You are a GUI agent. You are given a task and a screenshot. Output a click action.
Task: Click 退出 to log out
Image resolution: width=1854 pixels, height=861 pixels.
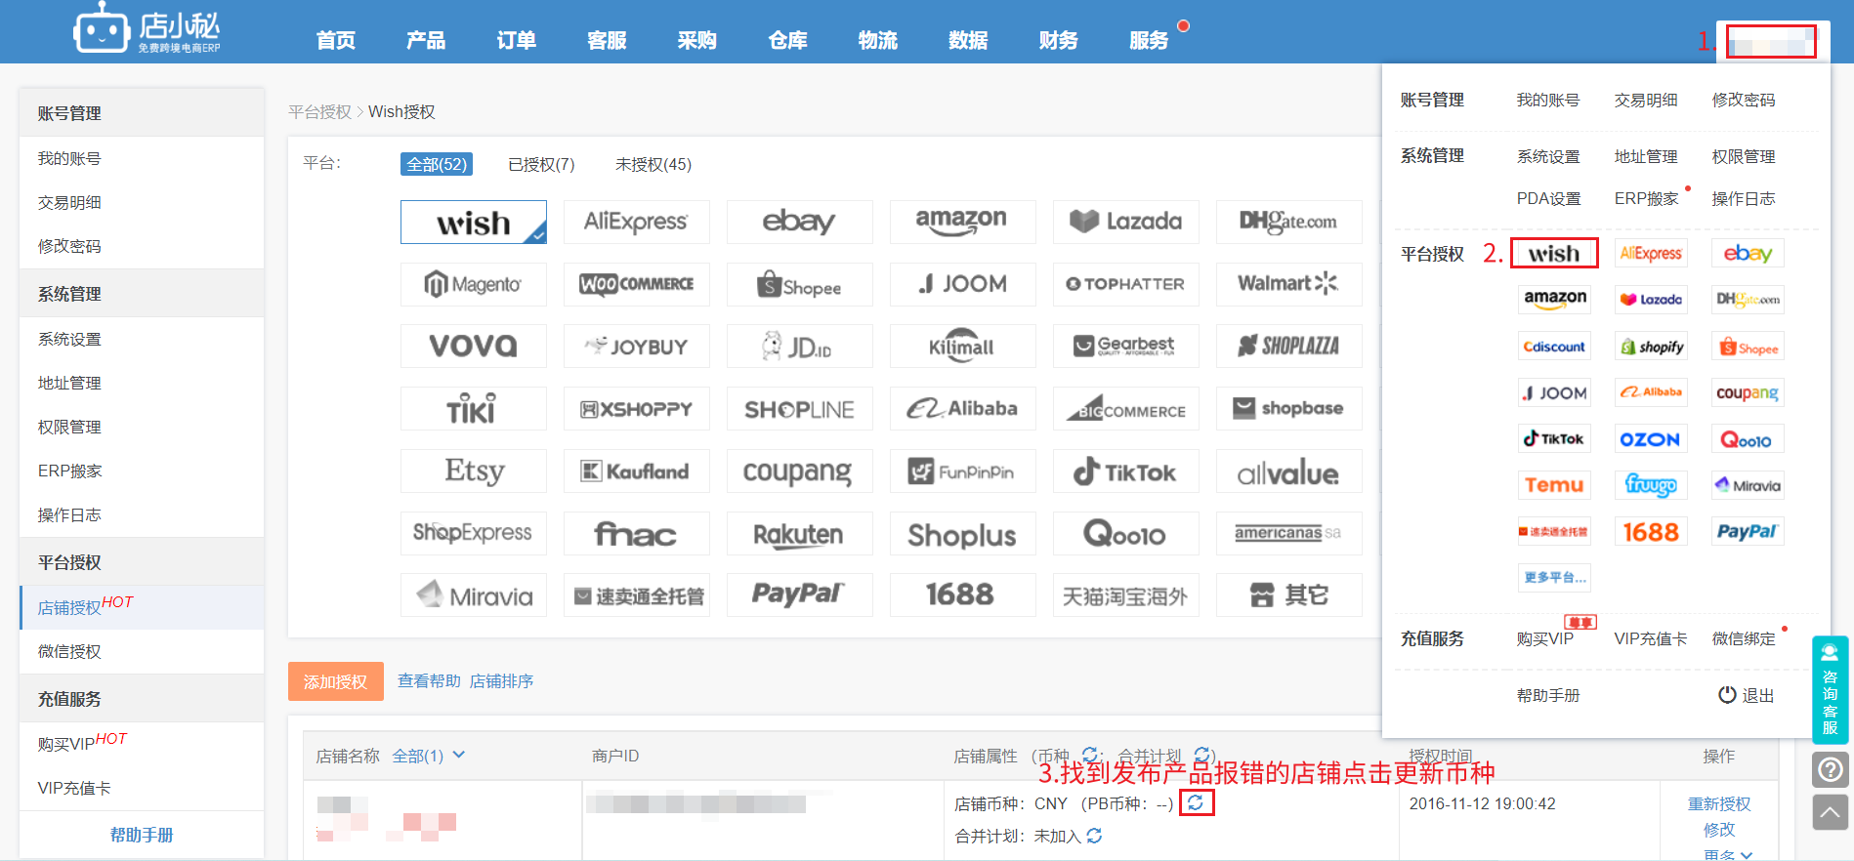(x=1747, y=695)
